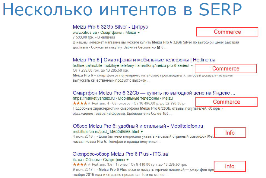Click the www.citrus.ua URL text
The width and height of the screenshot is (266, 178).
pyautogui.click(x=85, y=32)
